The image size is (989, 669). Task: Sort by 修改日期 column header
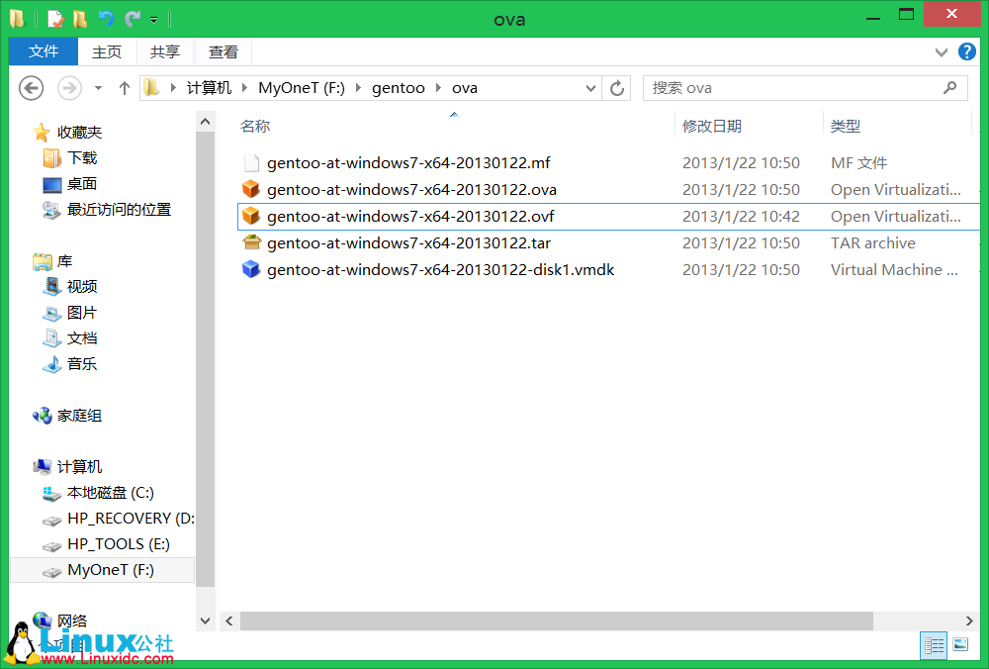click(x=712, y=126)
